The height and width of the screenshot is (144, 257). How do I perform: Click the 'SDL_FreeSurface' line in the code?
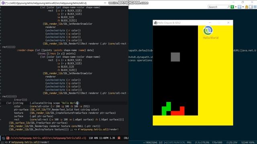click(x=38, y=123)
